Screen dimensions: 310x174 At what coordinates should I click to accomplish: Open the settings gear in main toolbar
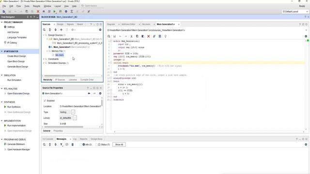[x=66, y=12]
